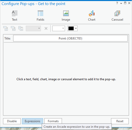This screenshot has height=130, width=132.
Task: Add an Image element to the pop-up
Action: [66, 16]
